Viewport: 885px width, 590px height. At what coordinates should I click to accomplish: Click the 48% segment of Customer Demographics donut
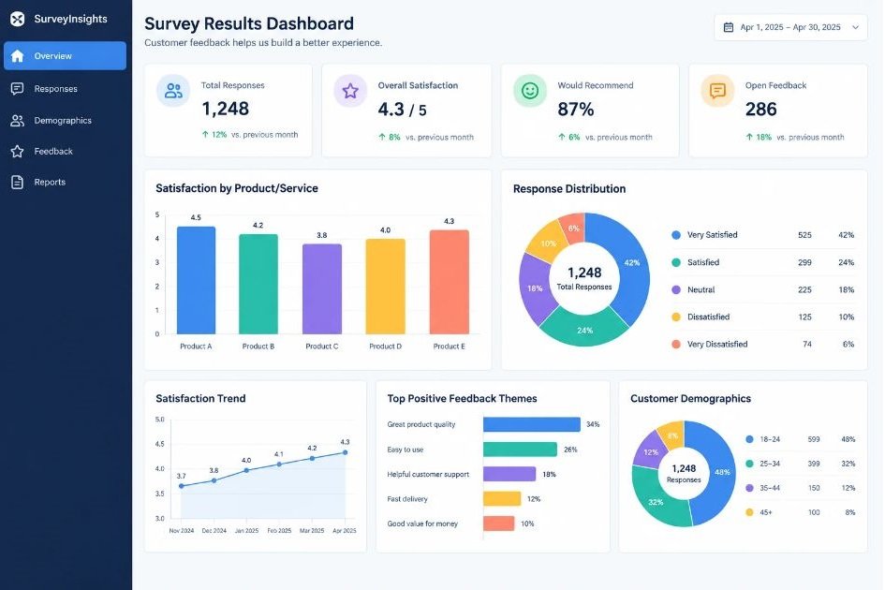[722, 472]
